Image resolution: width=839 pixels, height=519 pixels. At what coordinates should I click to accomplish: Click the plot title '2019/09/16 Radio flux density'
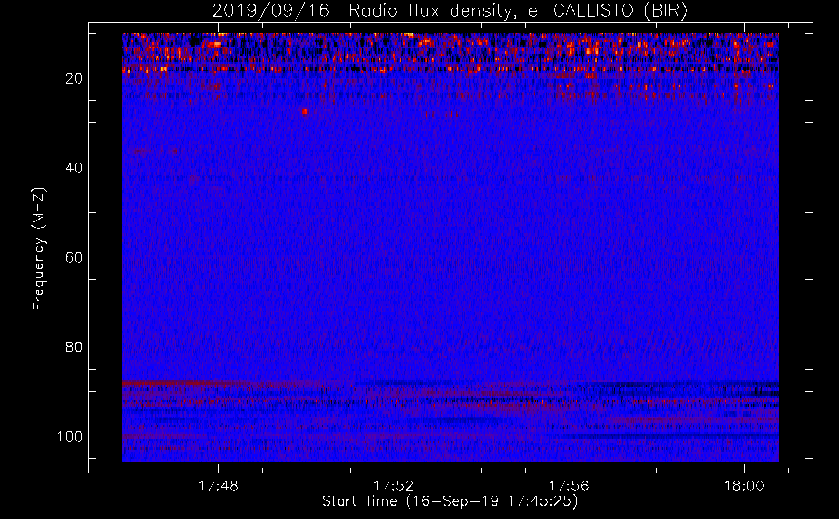(x=361, y=10)
